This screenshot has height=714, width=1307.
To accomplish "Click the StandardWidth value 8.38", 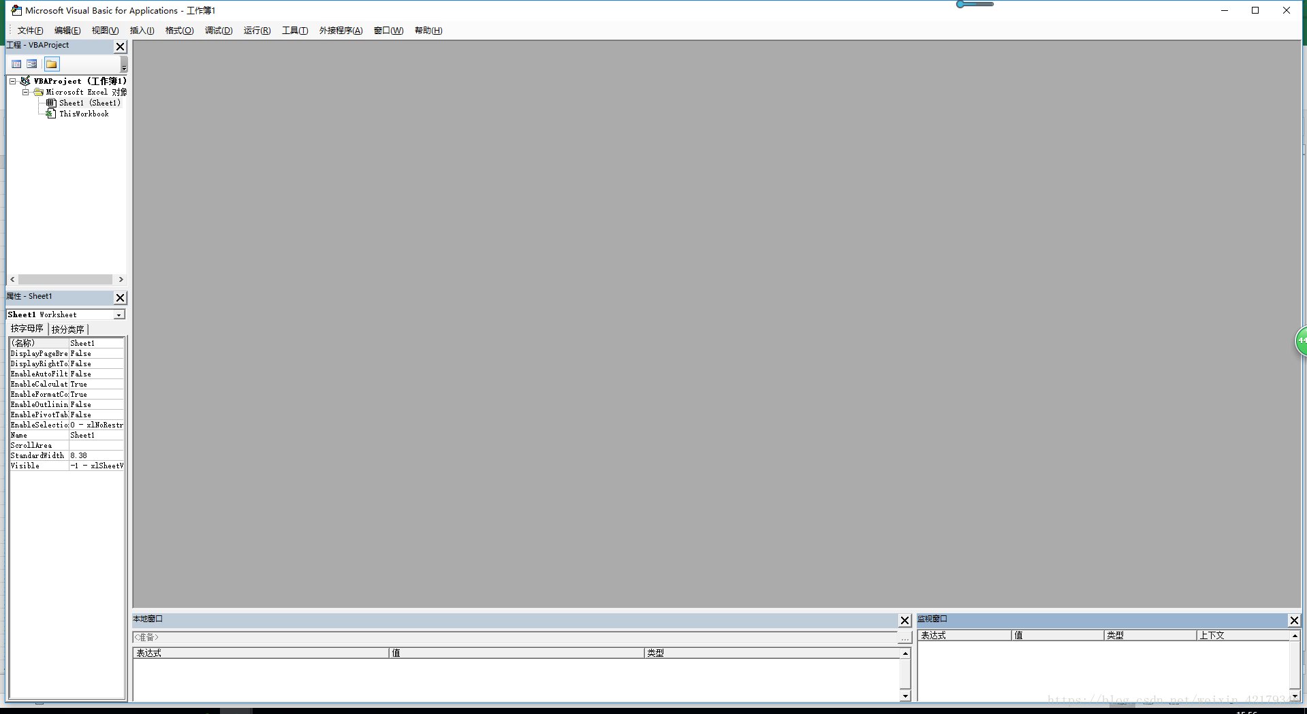I will (96, 455).
